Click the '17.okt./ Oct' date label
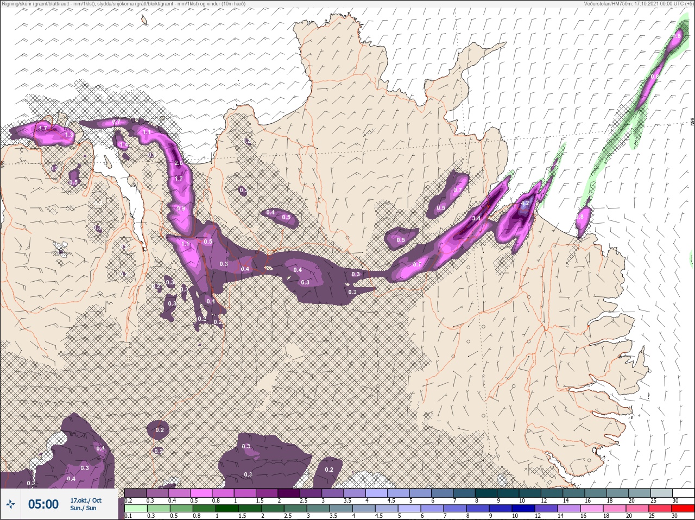Screen dimensions: 695x520 coord(86,500)
